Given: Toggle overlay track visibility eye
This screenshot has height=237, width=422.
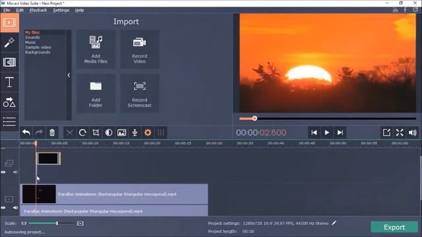Looking at the screenshot, I should (x=3, y=172).
